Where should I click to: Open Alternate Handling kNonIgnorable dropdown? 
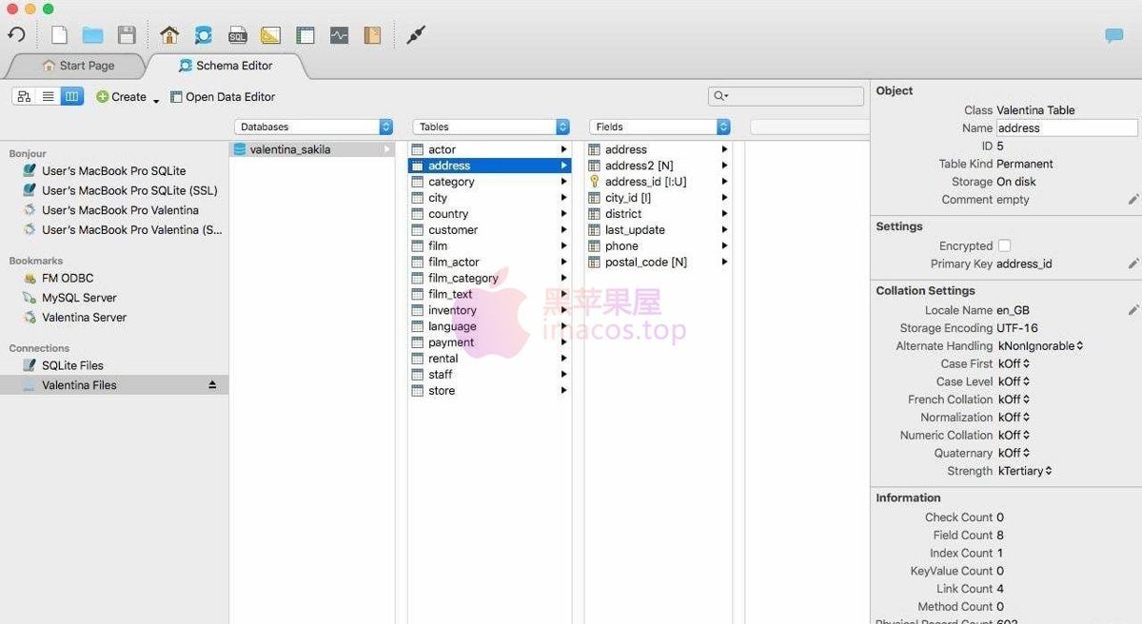[x=1040, y=346]
